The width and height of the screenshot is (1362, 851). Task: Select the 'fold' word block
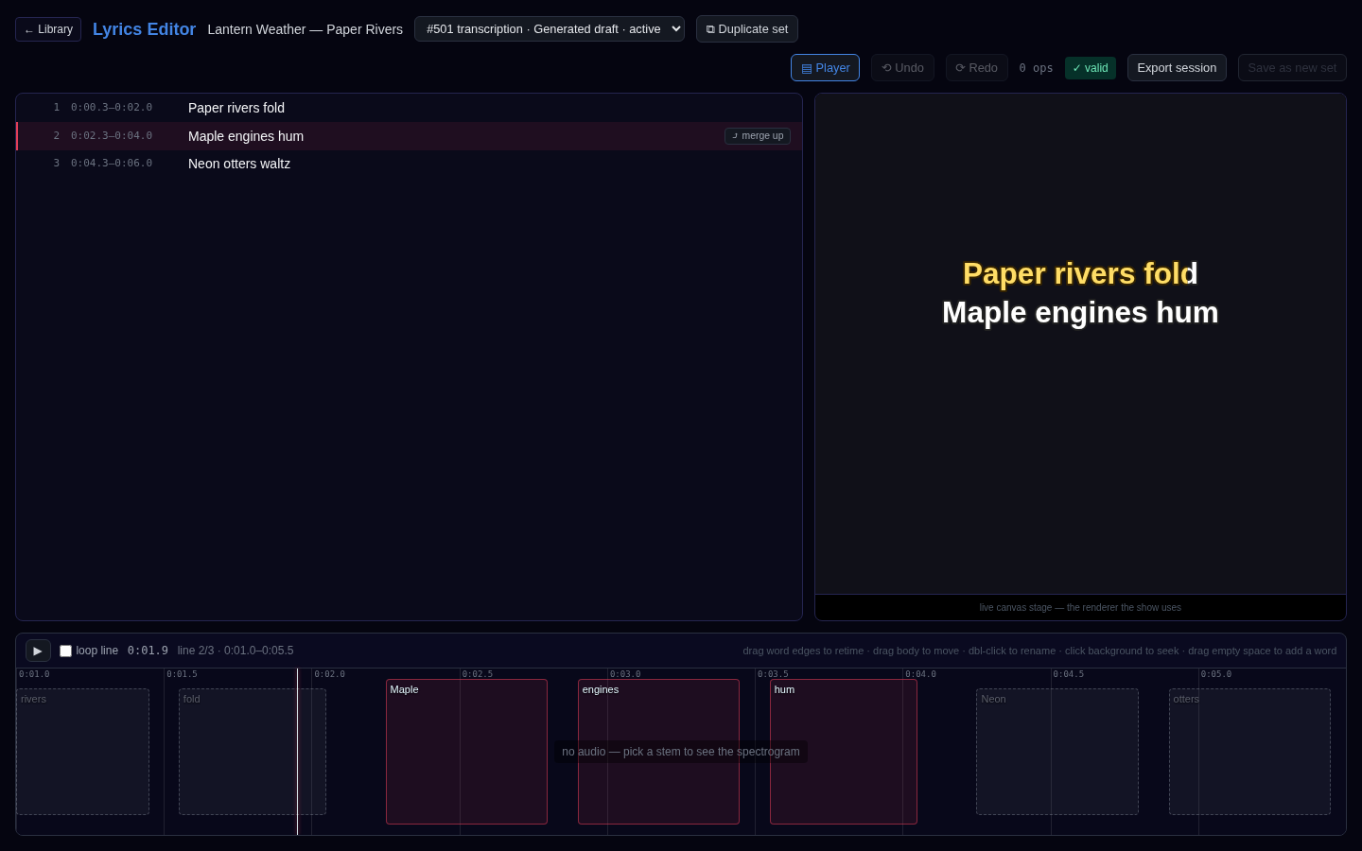(253, 752)
